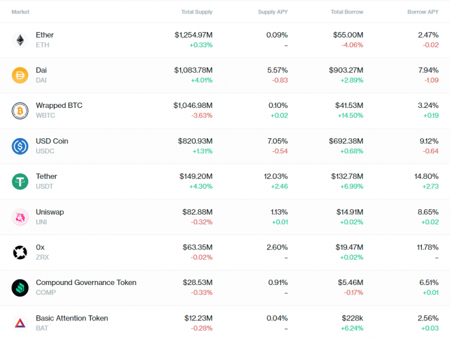Viewport: 450px width, 339px height.
Task: Click the Compound Governance Token icon
Action: point(20,288)
